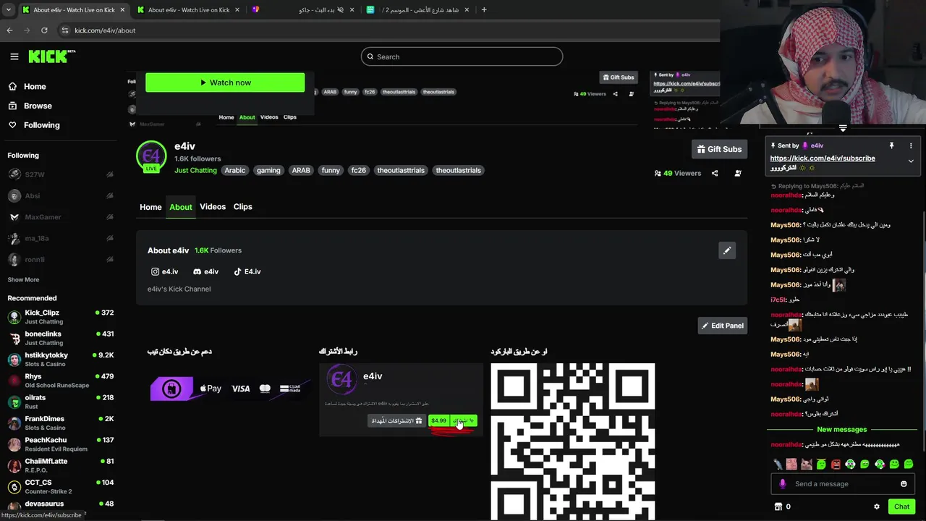
Task: Click the Edit Panel button
Action: (722, 326)
